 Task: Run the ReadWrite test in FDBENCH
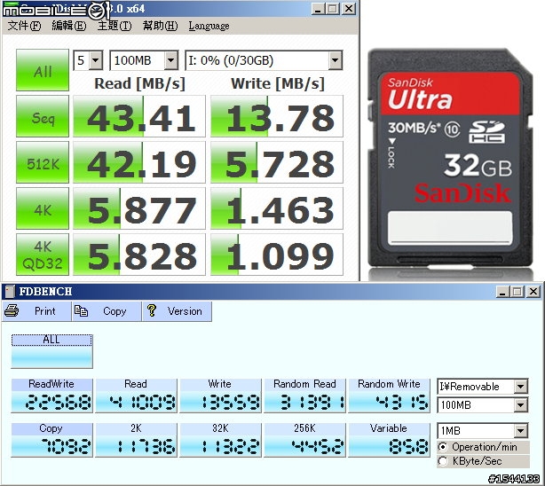pos(51,396)
